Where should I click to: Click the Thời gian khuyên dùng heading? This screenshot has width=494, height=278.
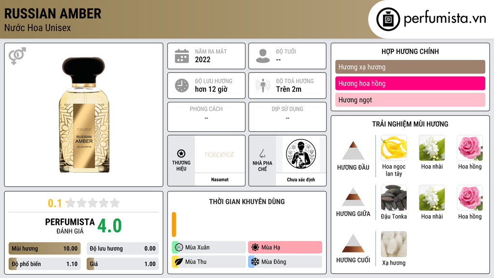pyautogui.click(x=247, y=201)
